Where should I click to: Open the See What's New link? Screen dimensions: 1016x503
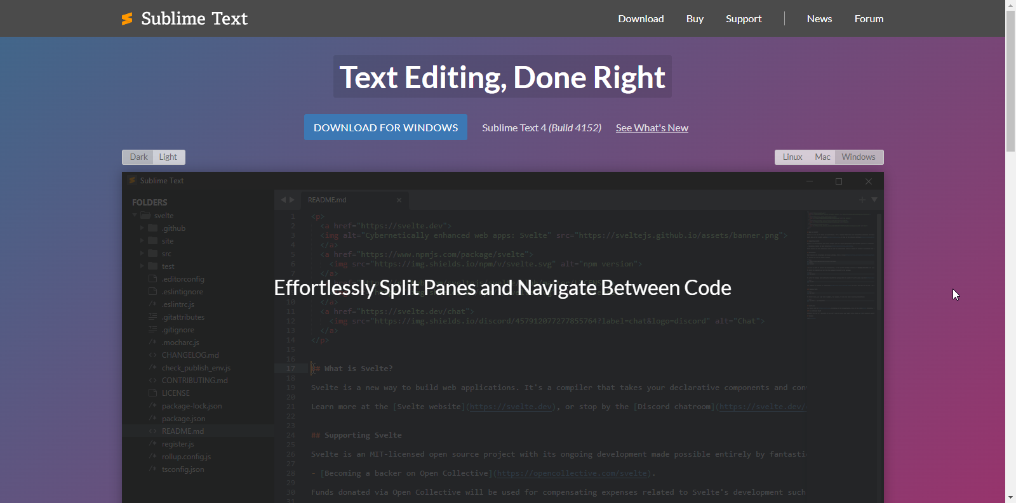pyautogui.click(x=652, y=128)
